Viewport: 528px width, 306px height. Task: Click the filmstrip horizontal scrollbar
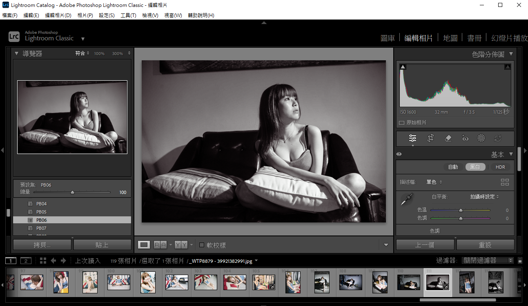[458, 300]
